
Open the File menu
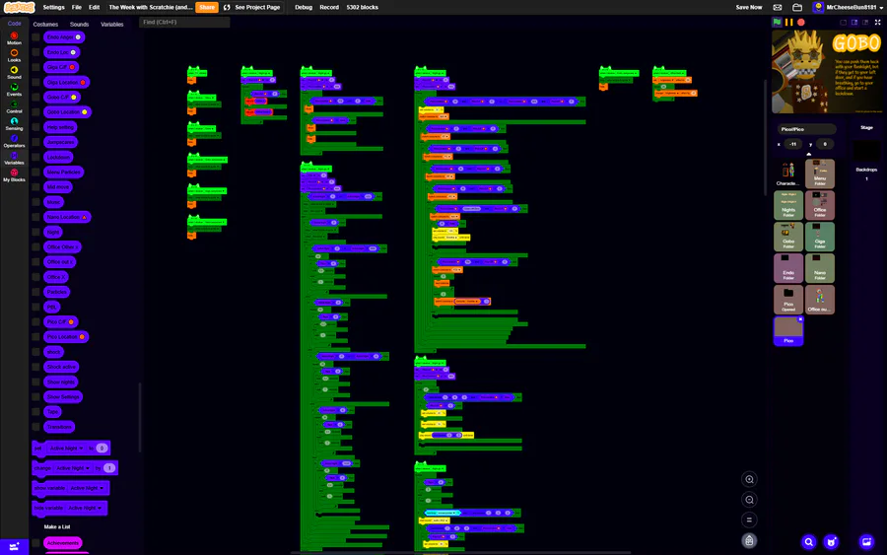(x=76, y=7)
